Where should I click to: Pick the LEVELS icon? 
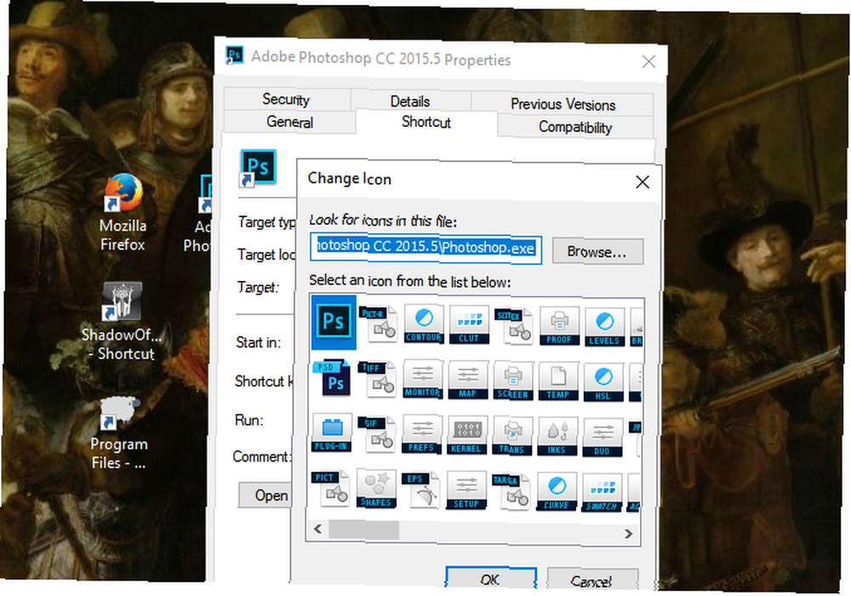click(x=604, y=327)
